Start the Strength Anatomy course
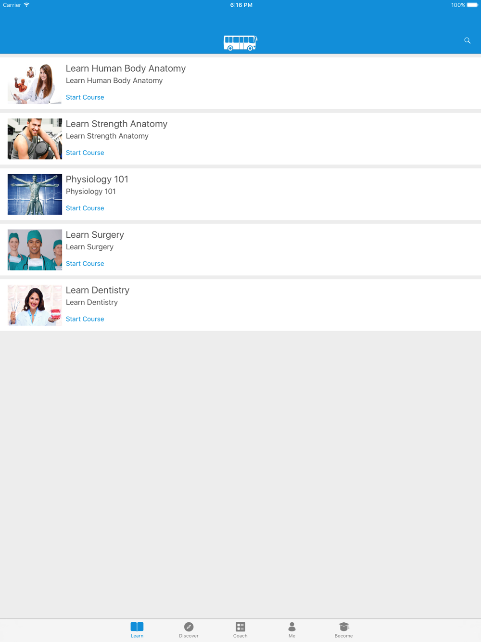 [x=85, y=153]
